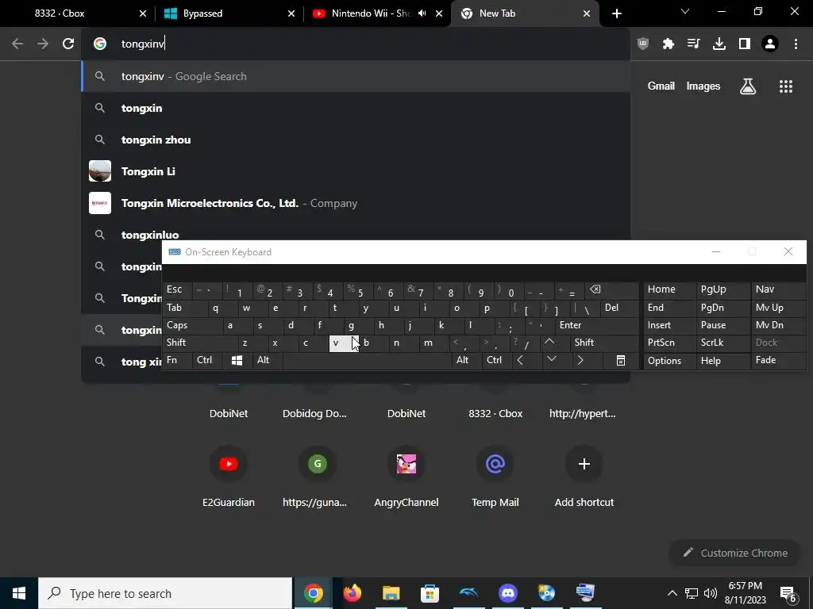Open the Chrome profile avatar
Viewport: 813px width, 609px height.
pos(770,44)
